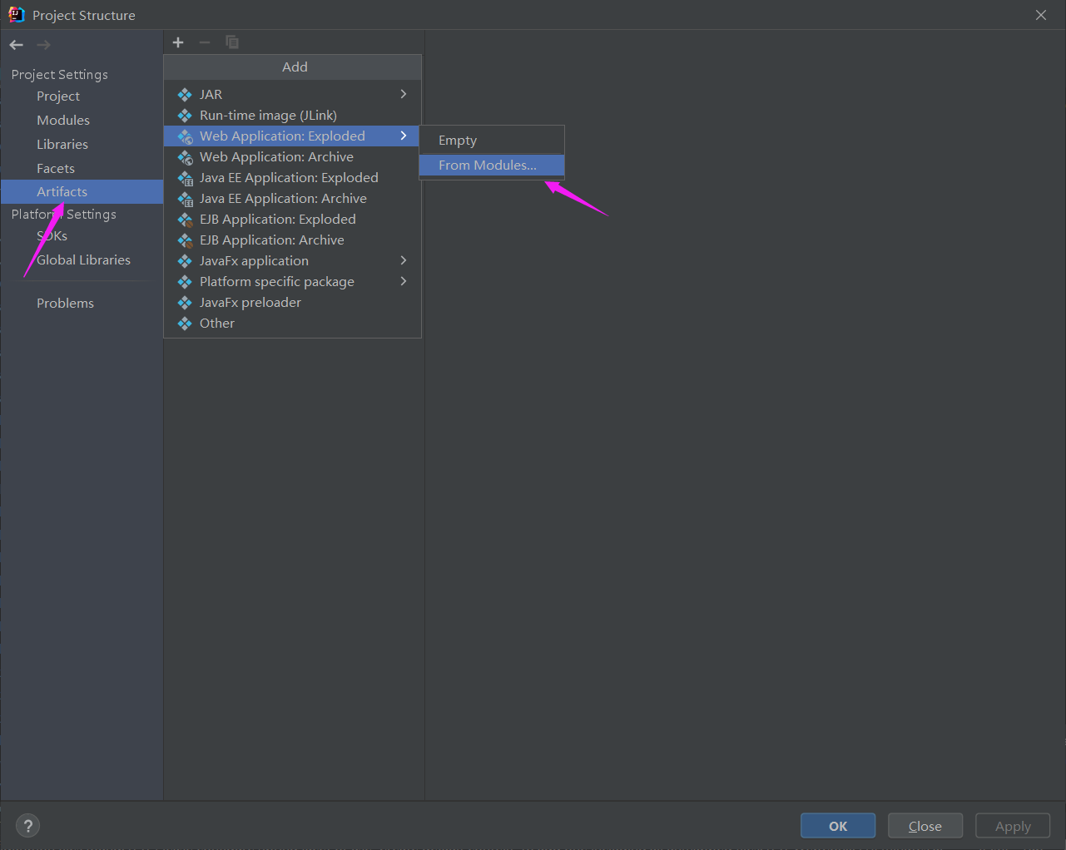Click the Other artifact type icon
1066x850 pixels.
(185, 324)
